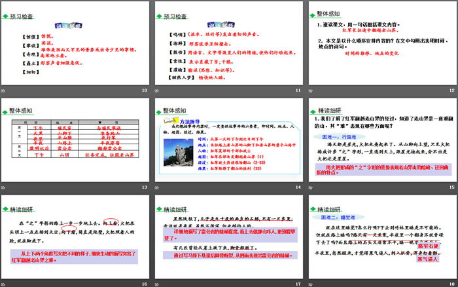
Task: Click the animation star icon under slide 15
Action: pos(311,187)
